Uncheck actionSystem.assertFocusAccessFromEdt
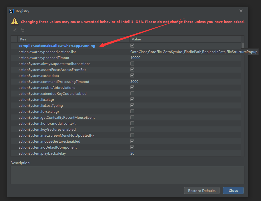 tap(132, 69)
